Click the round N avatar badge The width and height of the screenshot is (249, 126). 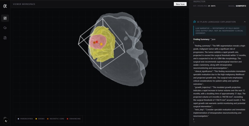click(x=6, y=121)
